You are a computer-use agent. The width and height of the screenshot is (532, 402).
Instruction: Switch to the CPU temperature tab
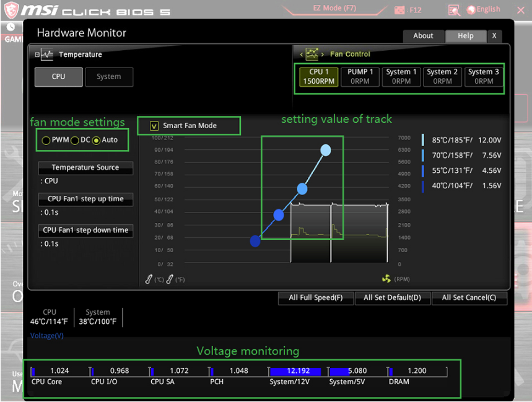58,77
